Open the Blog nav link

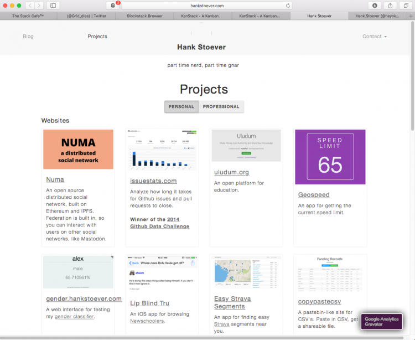[x=28, y=37]
